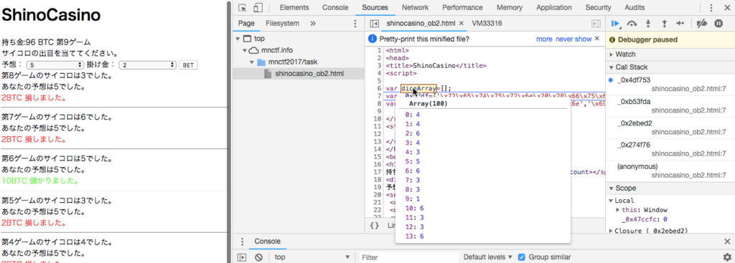Open the Application tab
Screen dimensions: 735x263
[553, 7]
